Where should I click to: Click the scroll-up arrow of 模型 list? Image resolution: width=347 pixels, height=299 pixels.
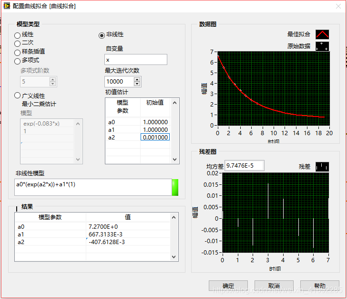point(78,124)
